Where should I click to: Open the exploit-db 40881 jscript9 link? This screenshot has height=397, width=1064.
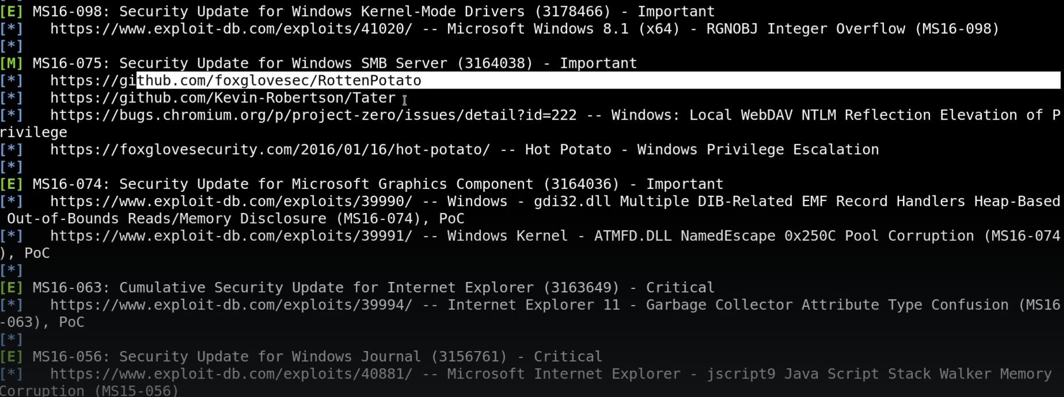[x=231, y=373]
